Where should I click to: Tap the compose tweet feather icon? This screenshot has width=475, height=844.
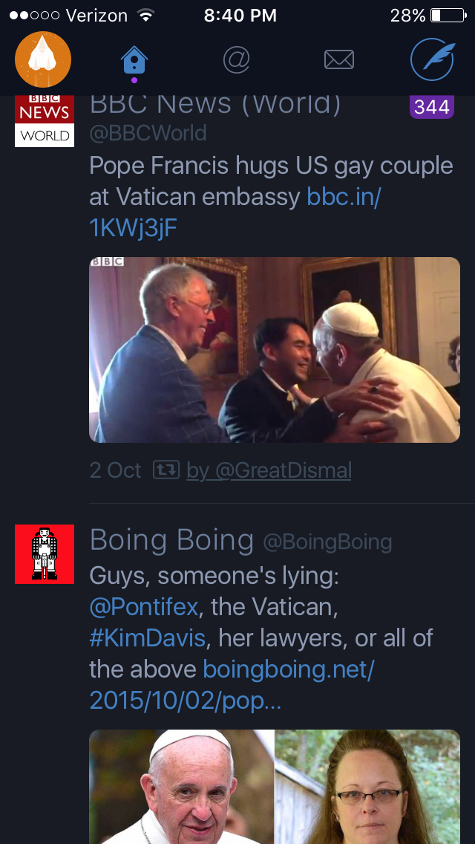pyautogui.click(x=432, y=59)
